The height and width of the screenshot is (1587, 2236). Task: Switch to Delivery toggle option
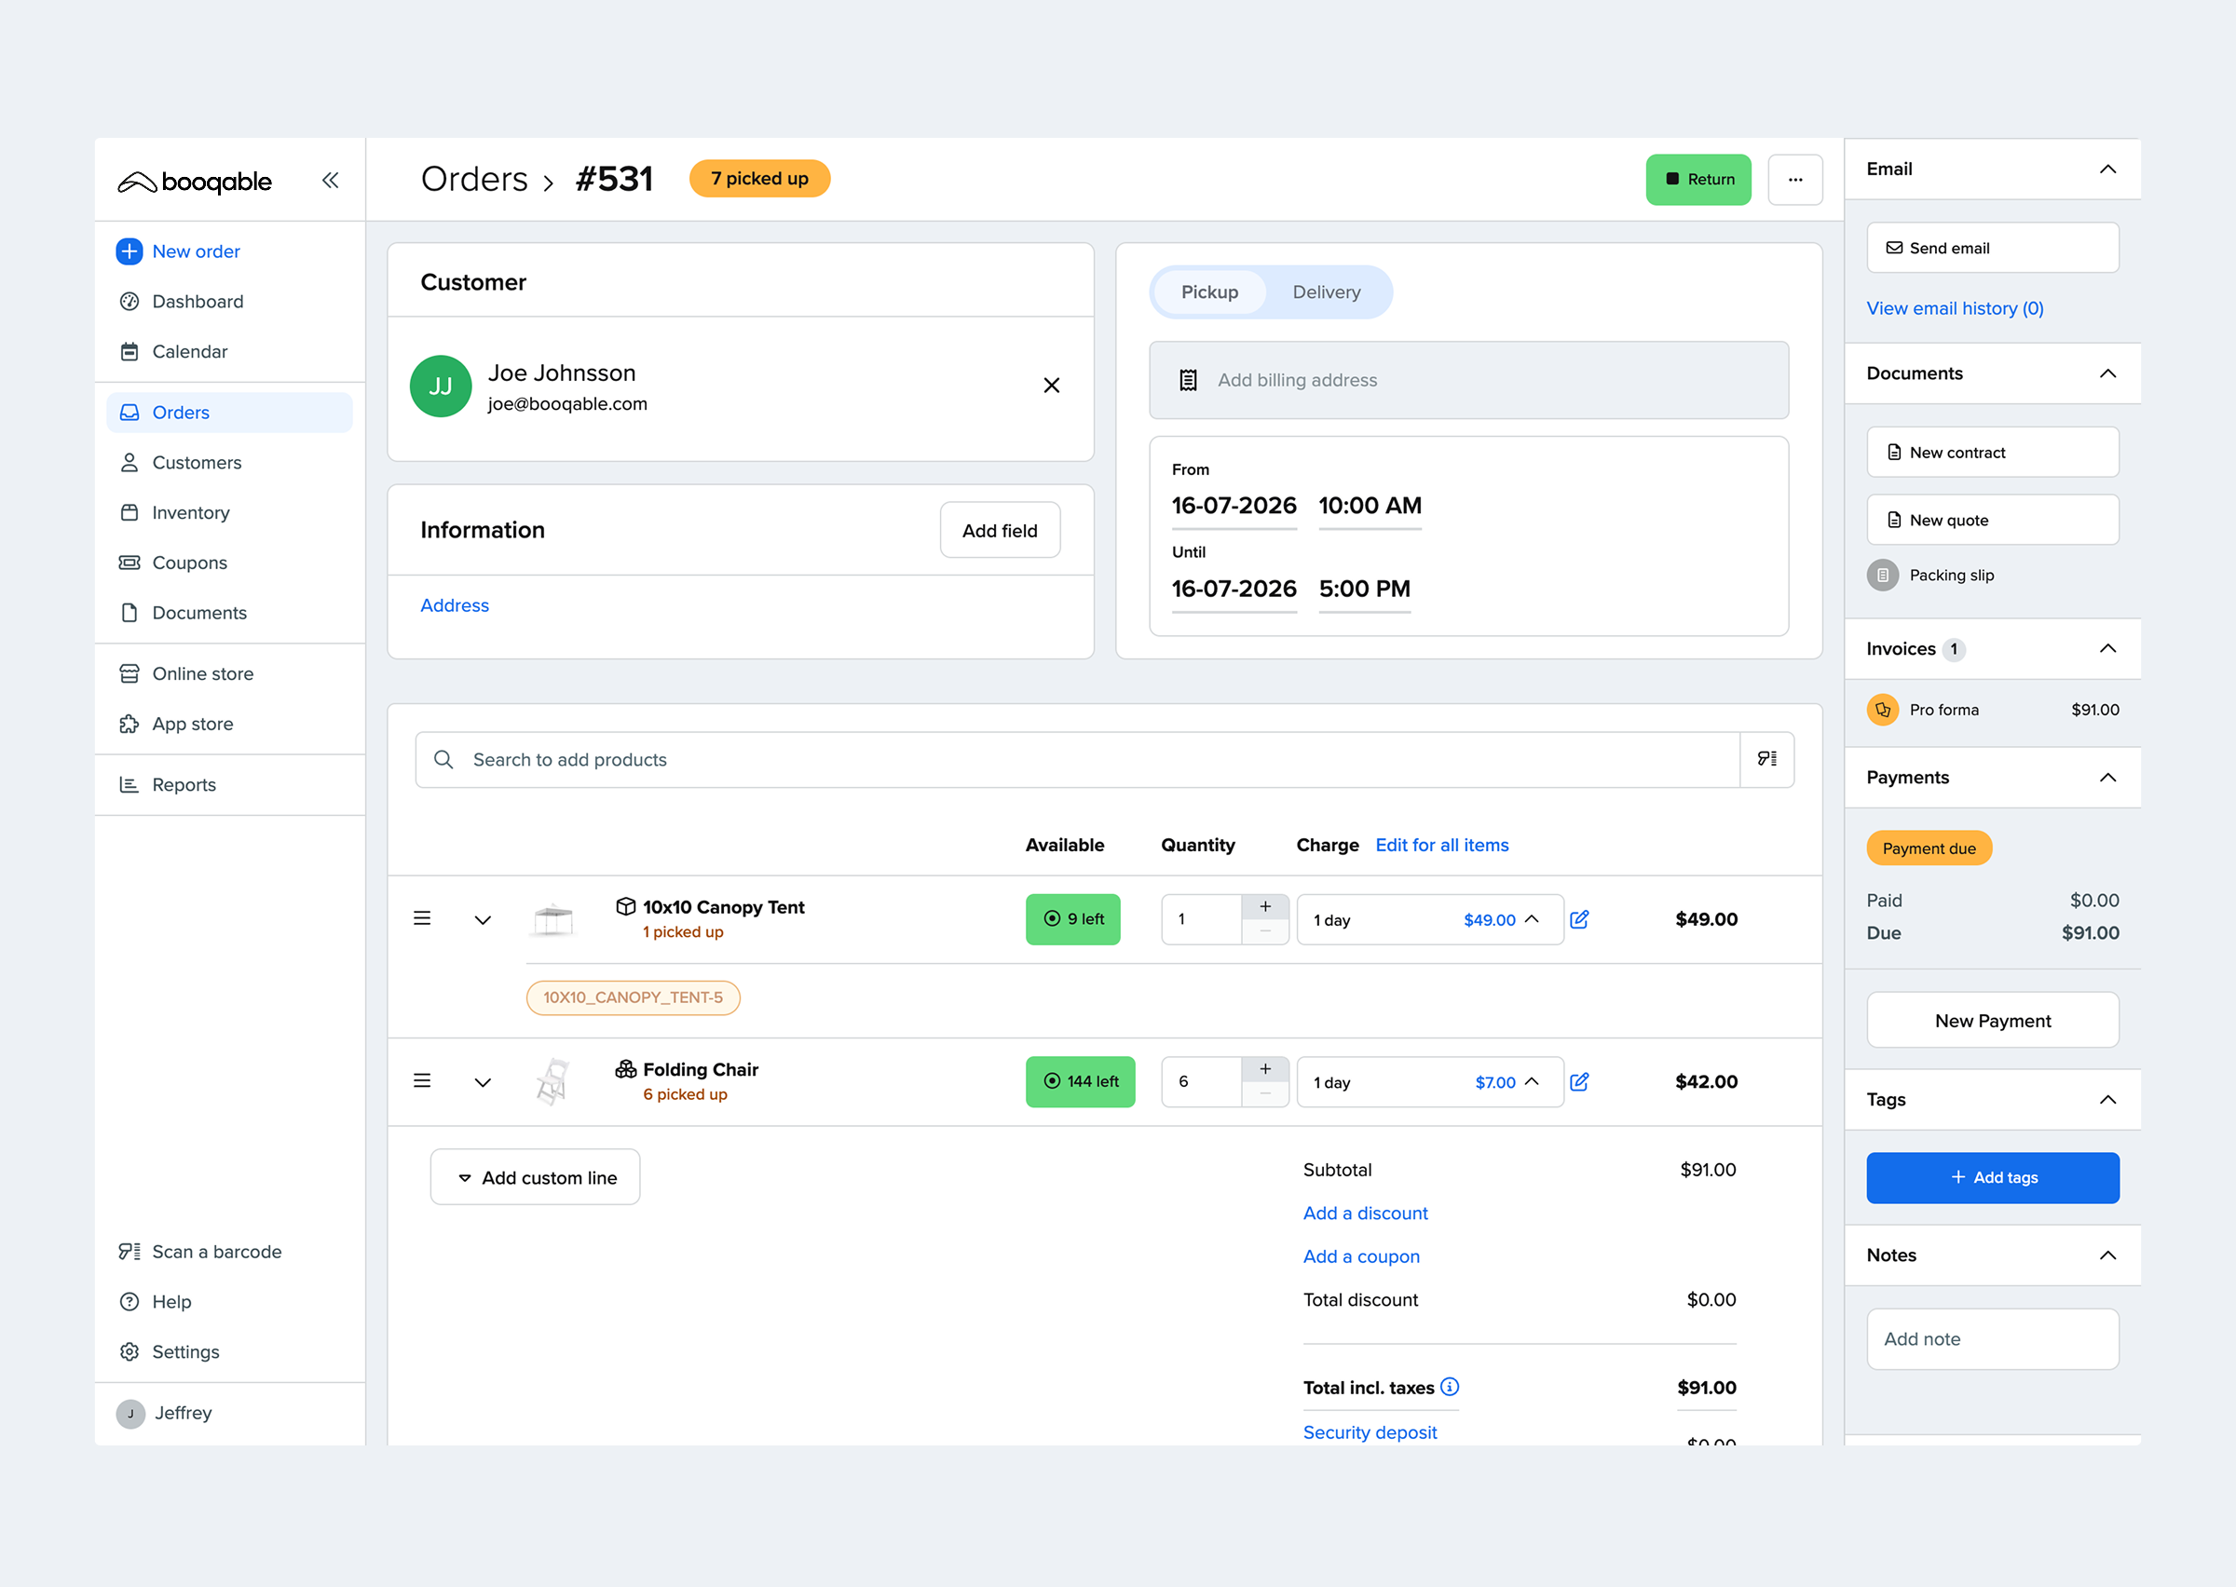point(1326,292)
